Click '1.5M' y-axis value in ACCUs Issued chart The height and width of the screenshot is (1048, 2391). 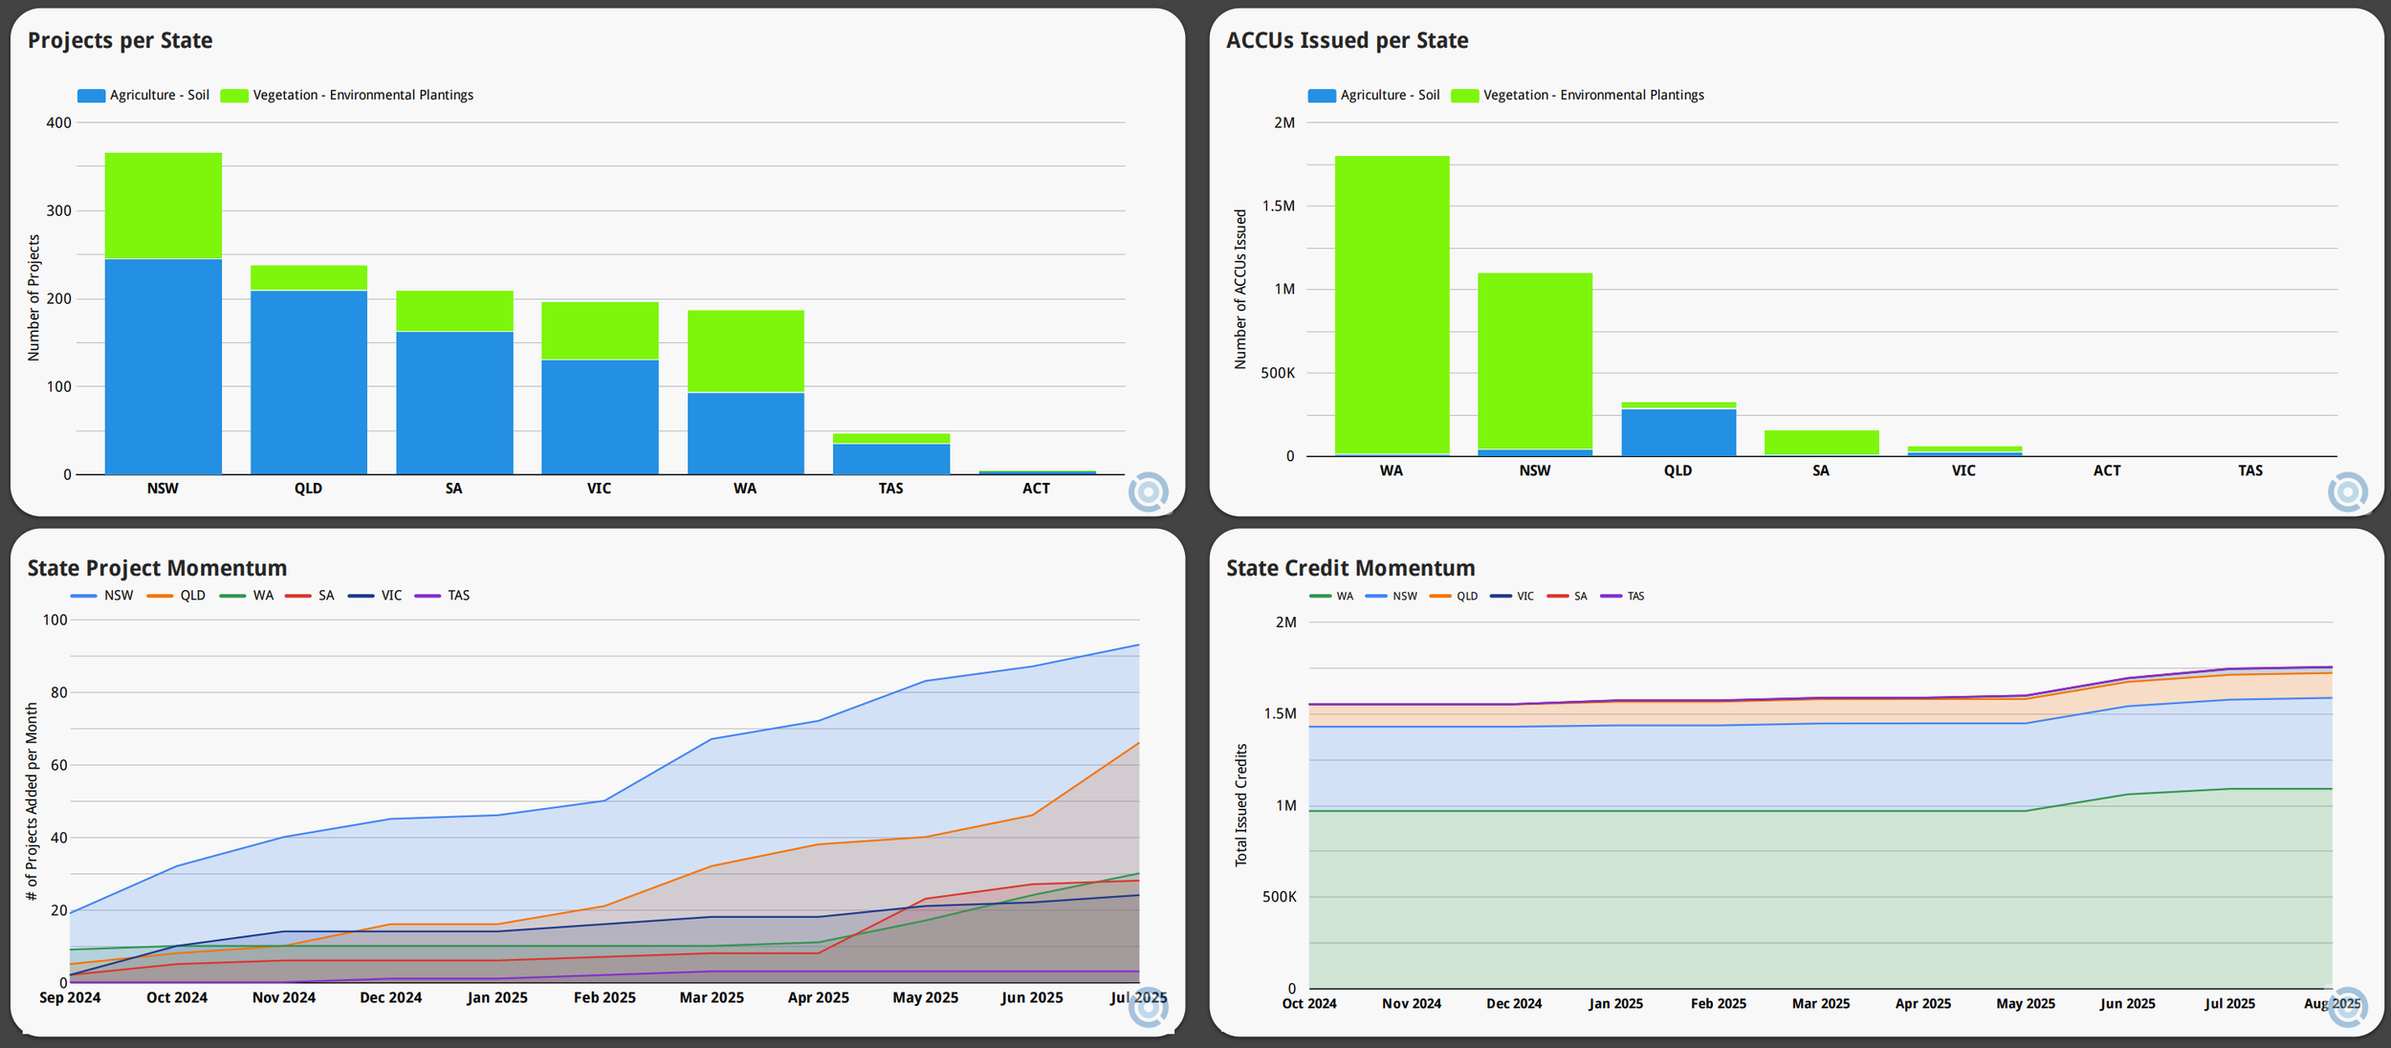click(1279, 206)
